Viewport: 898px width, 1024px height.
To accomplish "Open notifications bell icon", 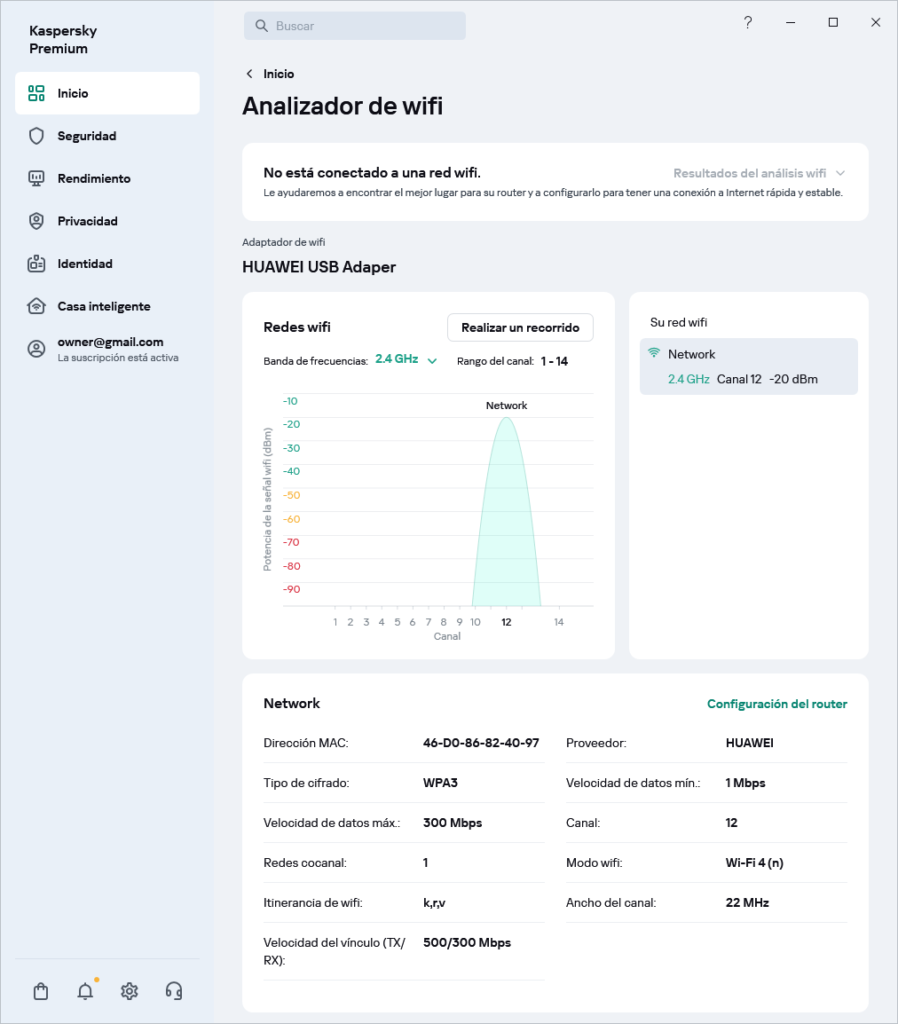I will click(85, 991).
